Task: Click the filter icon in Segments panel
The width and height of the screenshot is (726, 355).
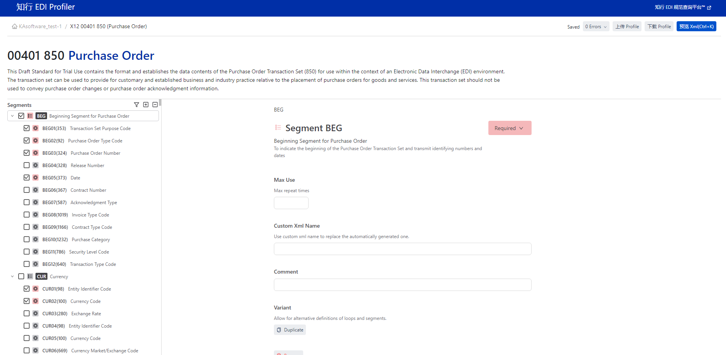Action: [x=137, y=105]
